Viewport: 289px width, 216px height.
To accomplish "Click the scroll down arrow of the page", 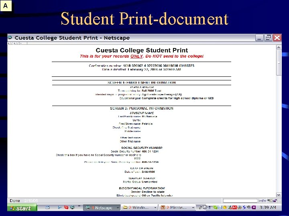I will (279, 195).
